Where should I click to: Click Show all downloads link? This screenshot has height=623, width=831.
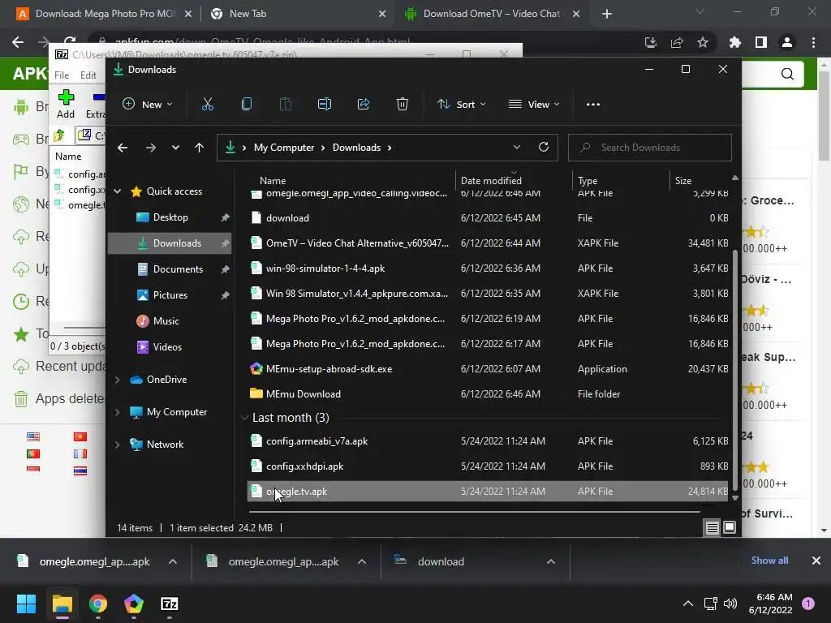point(769,561)
